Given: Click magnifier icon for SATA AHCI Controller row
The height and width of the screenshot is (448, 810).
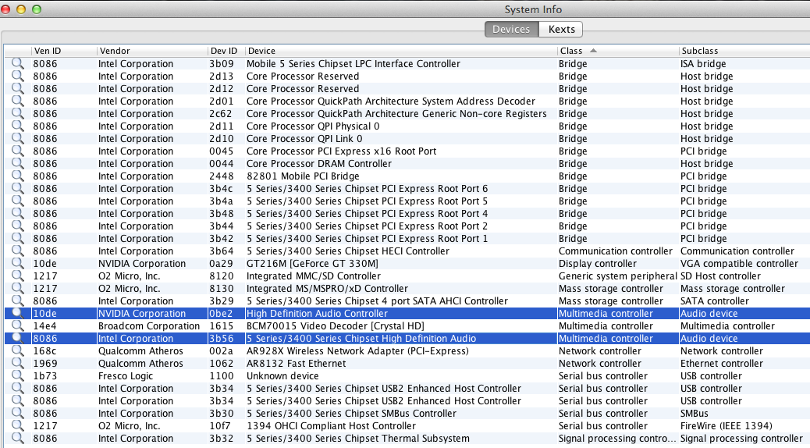Looking at the screenshot, I should [x=16, y=301].
